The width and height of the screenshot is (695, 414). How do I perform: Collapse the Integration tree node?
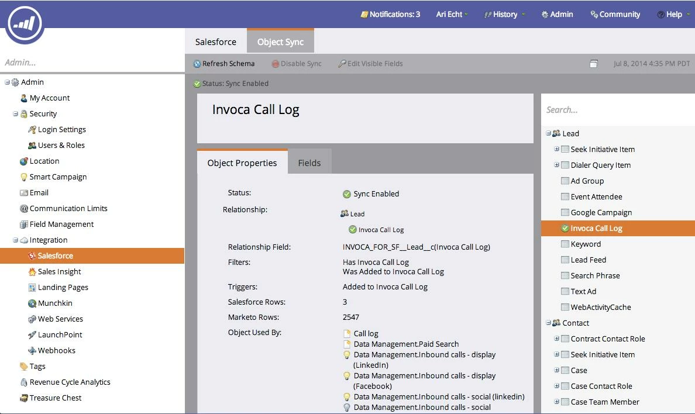pos(16,240)
